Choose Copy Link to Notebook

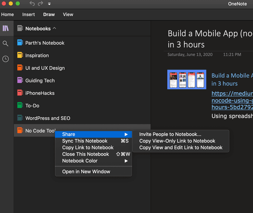93,147
